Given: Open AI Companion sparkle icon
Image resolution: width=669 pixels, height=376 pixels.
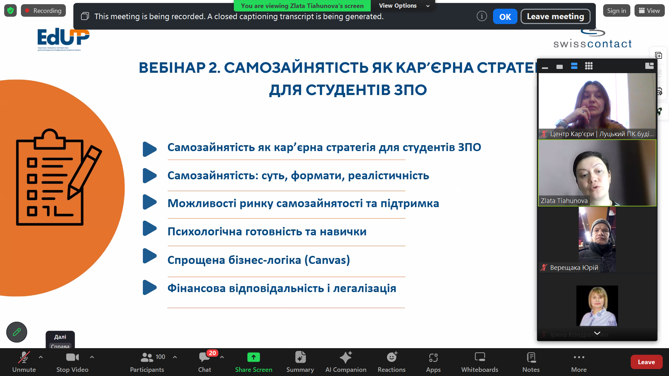Looking at the screenshot, I should 346,357.
